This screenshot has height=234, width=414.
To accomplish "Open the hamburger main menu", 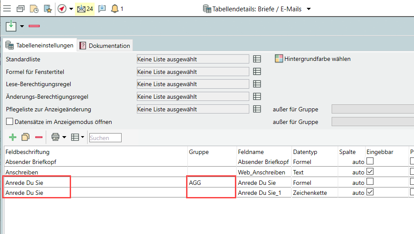I will [x=7, y=9].
